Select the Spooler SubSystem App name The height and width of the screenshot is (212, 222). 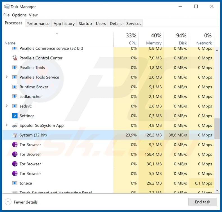[x=42, y=125]
